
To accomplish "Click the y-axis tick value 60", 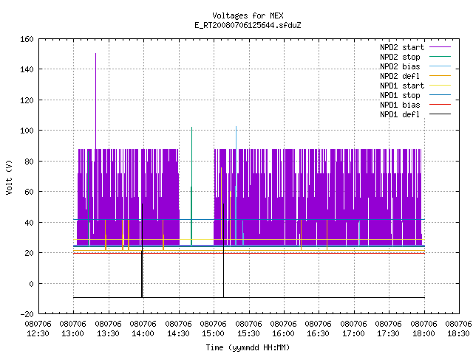I will coord(29,192).
